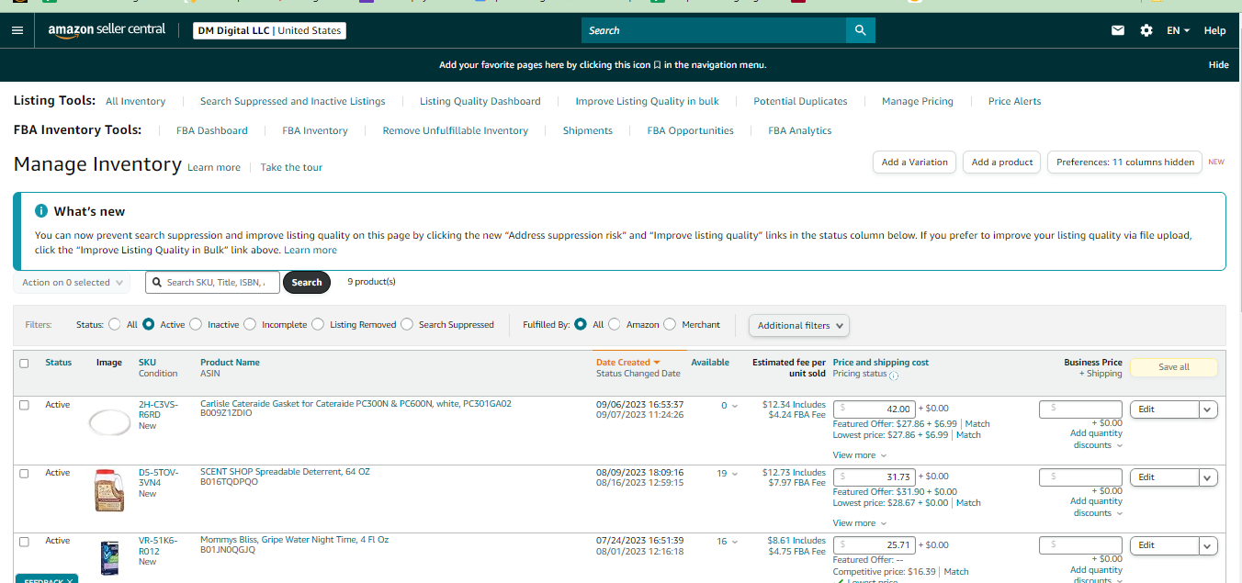Open the SCENT SHOP Spreadable Deterrent title link
The height and width of the screenshot is (583, 1242).
[x=285, y=472]
